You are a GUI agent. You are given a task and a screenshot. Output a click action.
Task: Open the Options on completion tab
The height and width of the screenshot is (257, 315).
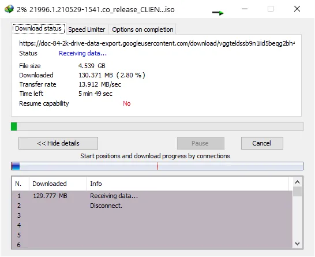tap(142, 29)
